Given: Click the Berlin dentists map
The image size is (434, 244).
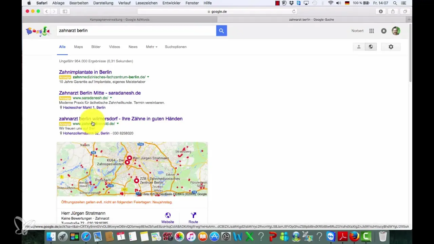Looking at the screenshot, I should (132, 169).
